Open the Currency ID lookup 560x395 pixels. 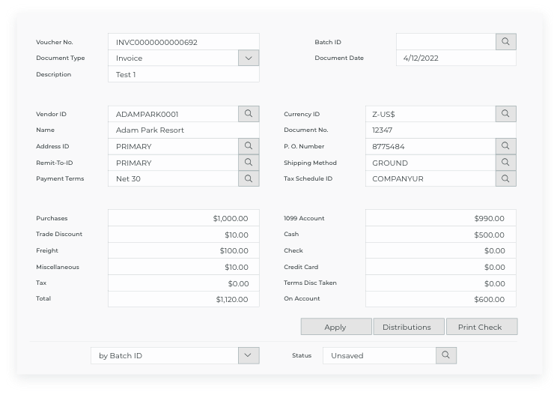click(x=506, y=114)
